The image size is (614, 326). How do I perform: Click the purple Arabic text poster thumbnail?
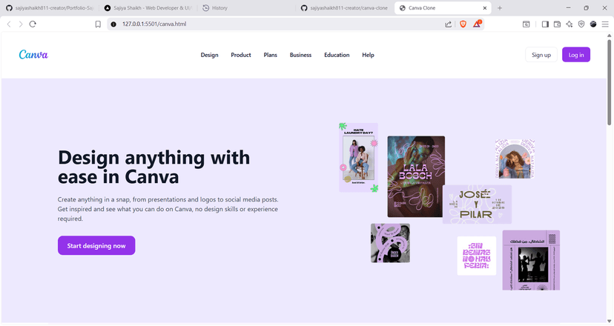[x=531, y=260]
